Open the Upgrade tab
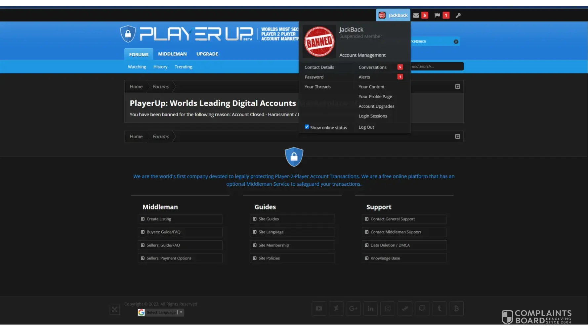588x331 pixels. click(207, 54)
